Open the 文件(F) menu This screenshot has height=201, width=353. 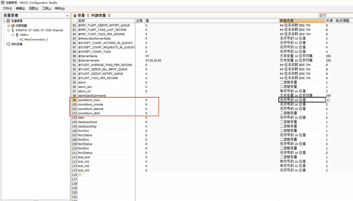tap(7, 8)
